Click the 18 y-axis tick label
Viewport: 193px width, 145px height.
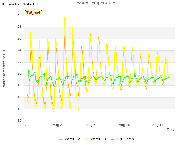(x=19, y=85)
